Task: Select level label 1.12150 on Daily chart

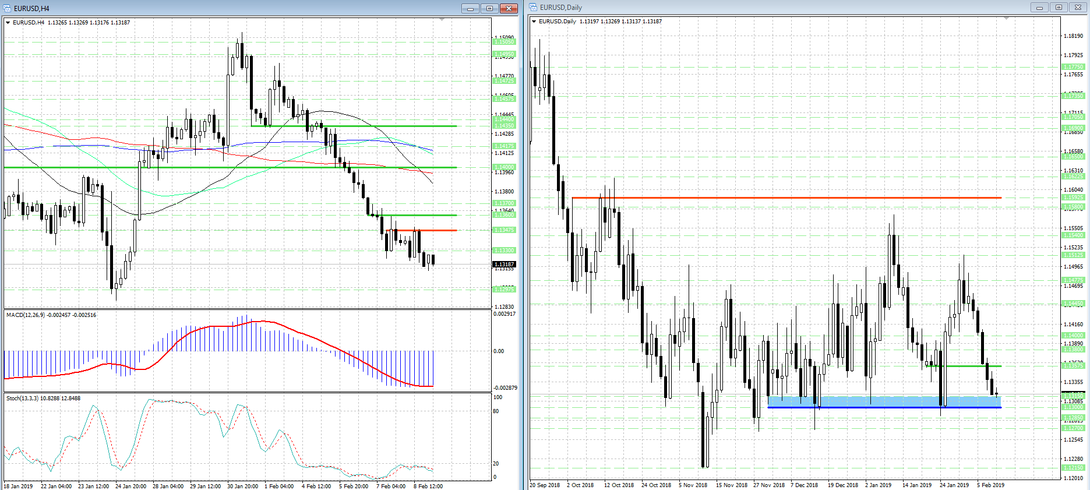Action: pos(1074,468)
